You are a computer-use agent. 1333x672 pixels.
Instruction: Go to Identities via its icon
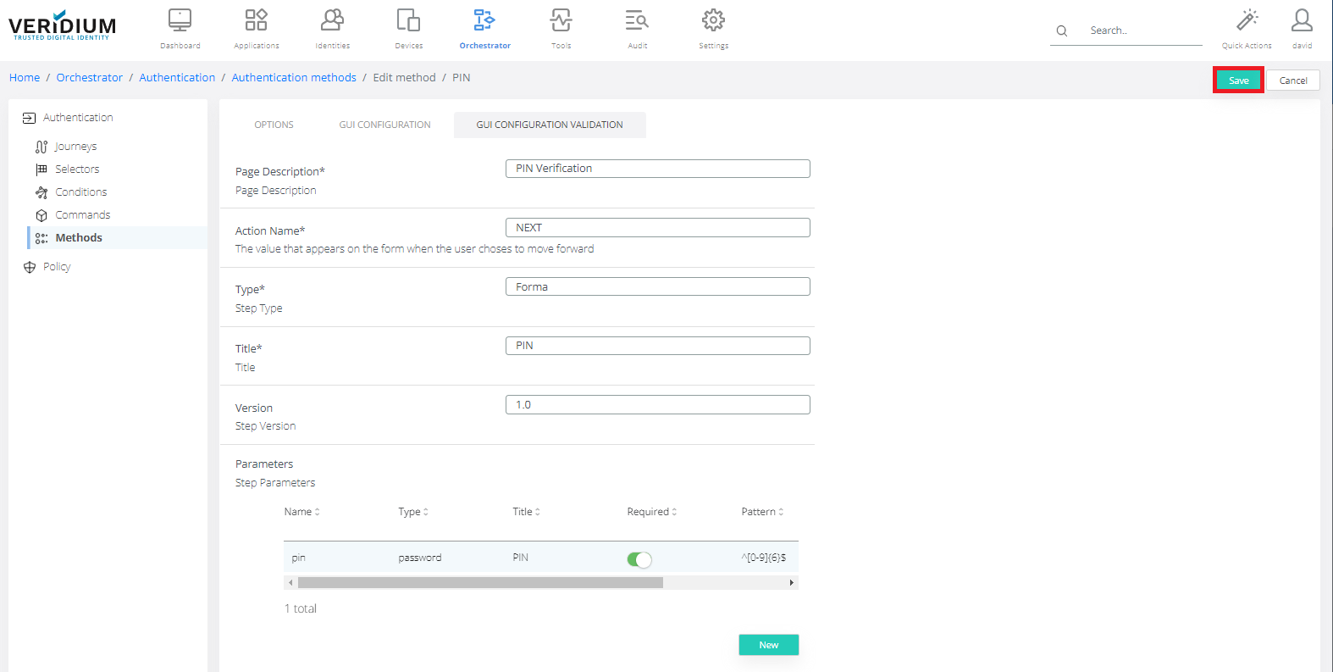[x=332, y=20]
